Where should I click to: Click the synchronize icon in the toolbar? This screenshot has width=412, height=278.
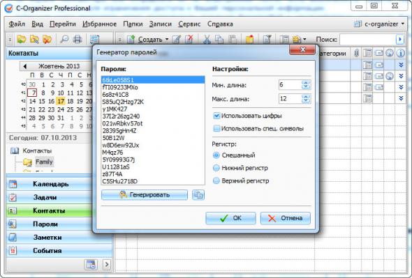94,39
